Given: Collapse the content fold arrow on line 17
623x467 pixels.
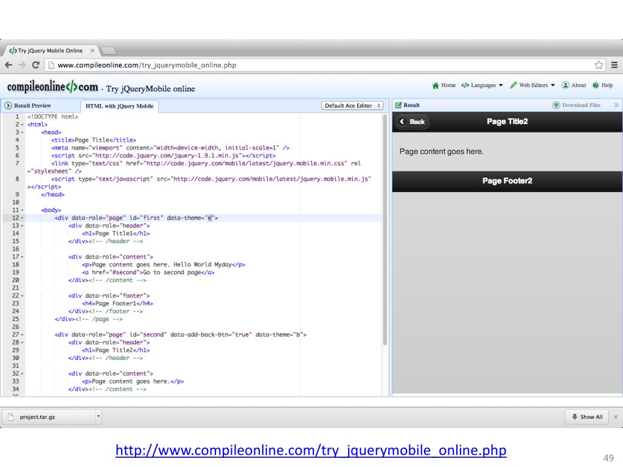Looking at the screenshot, I should [x=22, y=257].
